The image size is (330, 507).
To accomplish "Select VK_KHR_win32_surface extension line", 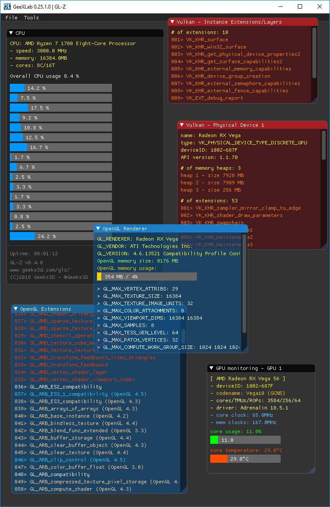I will (209, 47).
